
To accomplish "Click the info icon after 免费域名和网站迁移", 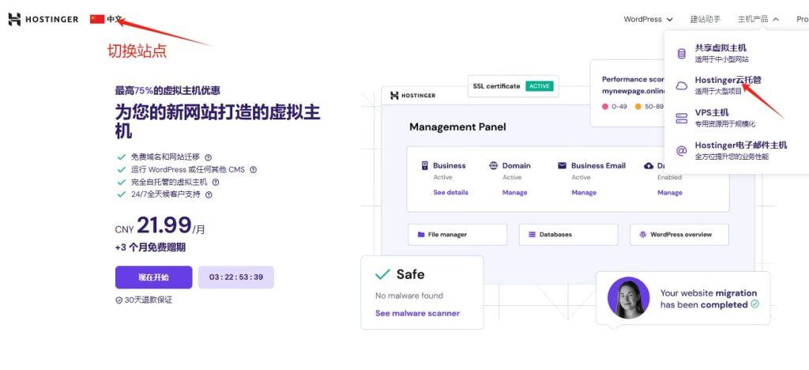I will [x=208, y=157].
